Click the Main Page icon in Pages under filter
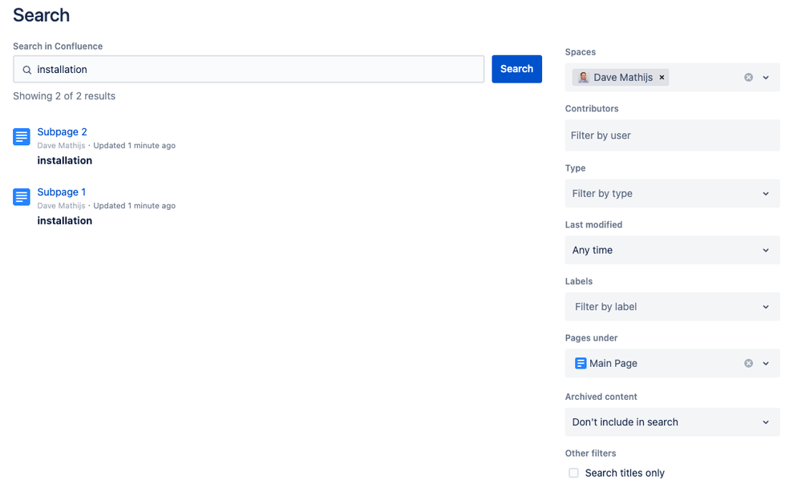Viewport: 801px width, 500px height. [581, 363]
